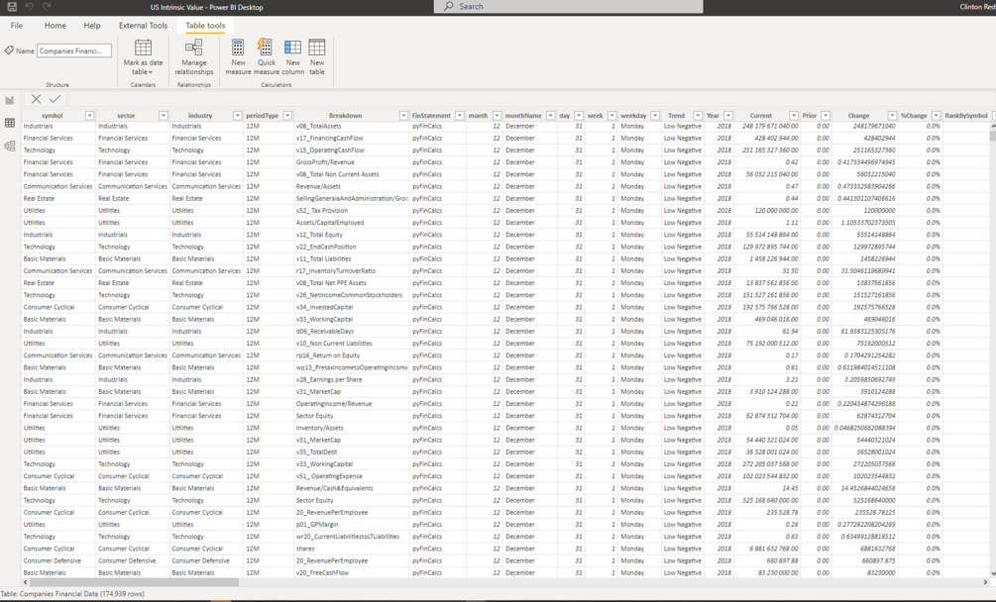Click the shares Breakdown cell

[351, 549]
